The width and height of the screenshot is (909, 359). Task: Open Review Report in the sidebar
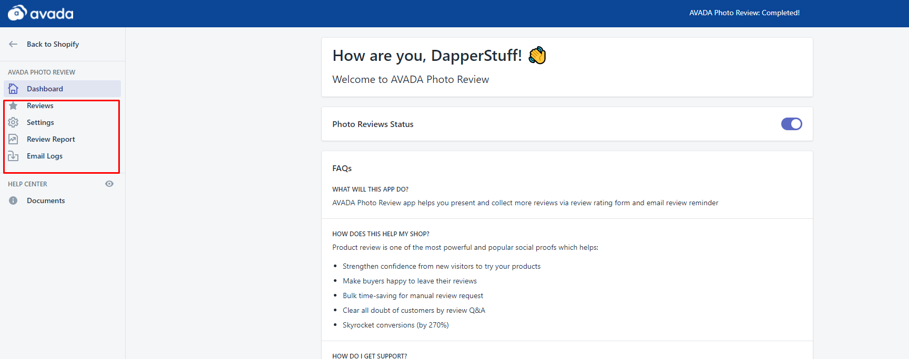click(x=62, y=139)
